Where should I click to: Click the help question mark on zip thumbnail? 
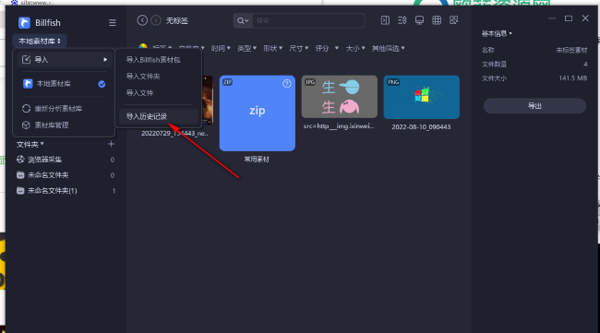(286, 84)
